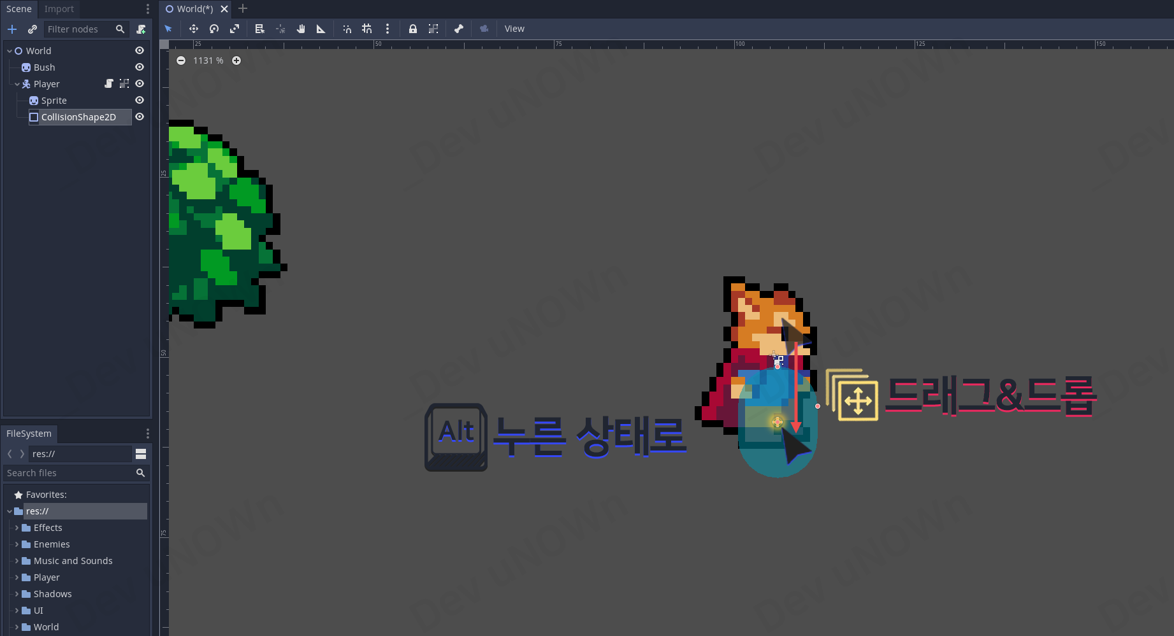This screenshot has height=636, width=1174.
Task: Expand the Shadows folder
Action: click(17, 594)
